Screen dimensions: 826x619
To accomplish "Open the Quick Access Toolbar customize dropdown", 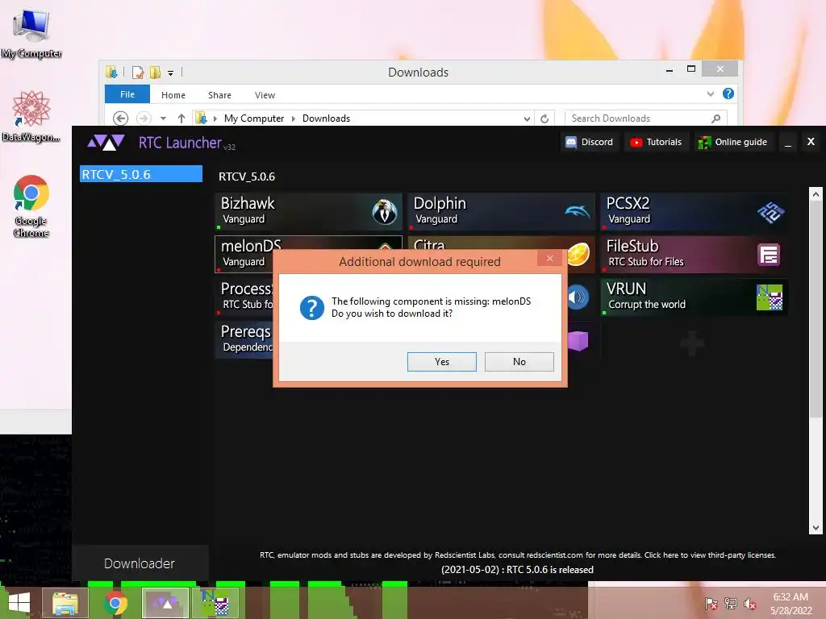I will click(x=171, y=73).
